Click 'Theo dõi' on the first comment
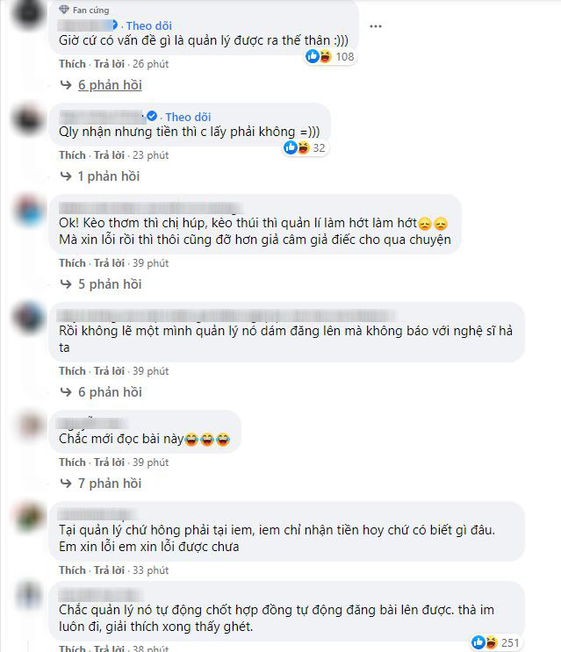561x652 pixels. tap(149, 25)
